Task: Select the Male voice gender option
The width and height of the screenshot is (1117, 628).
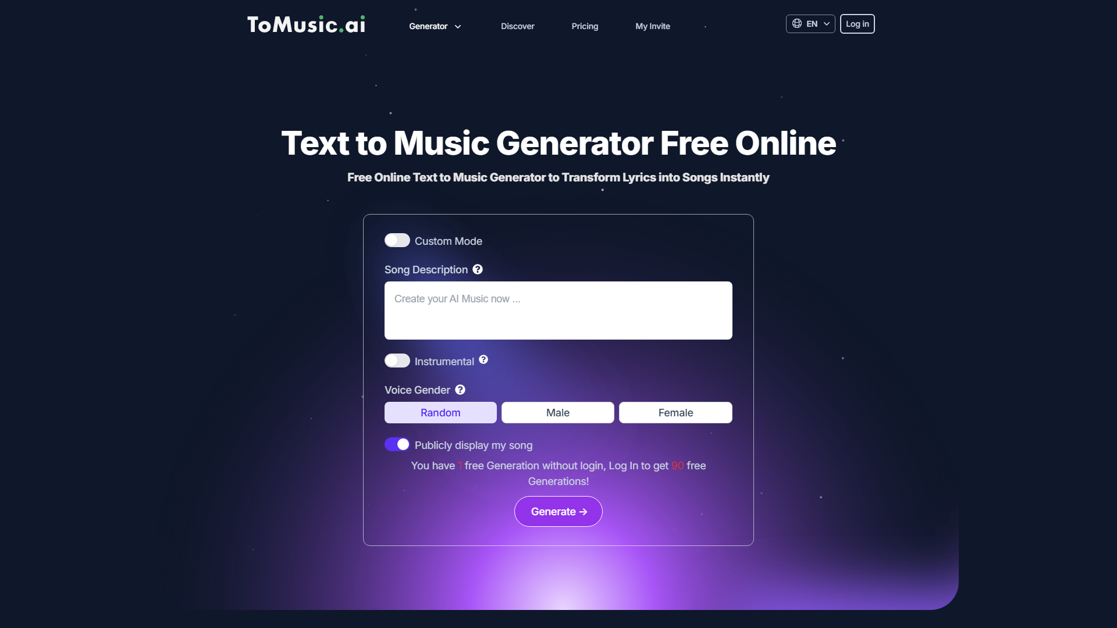Action: pyautogui.click(x=558, y=412)
